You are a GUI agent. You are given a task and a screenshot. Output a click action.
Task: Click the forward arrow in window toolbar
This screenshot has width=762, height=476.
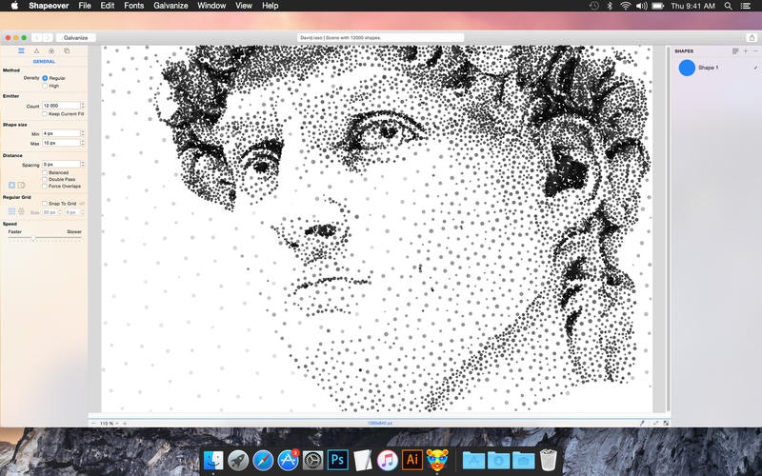pos(48,37)
